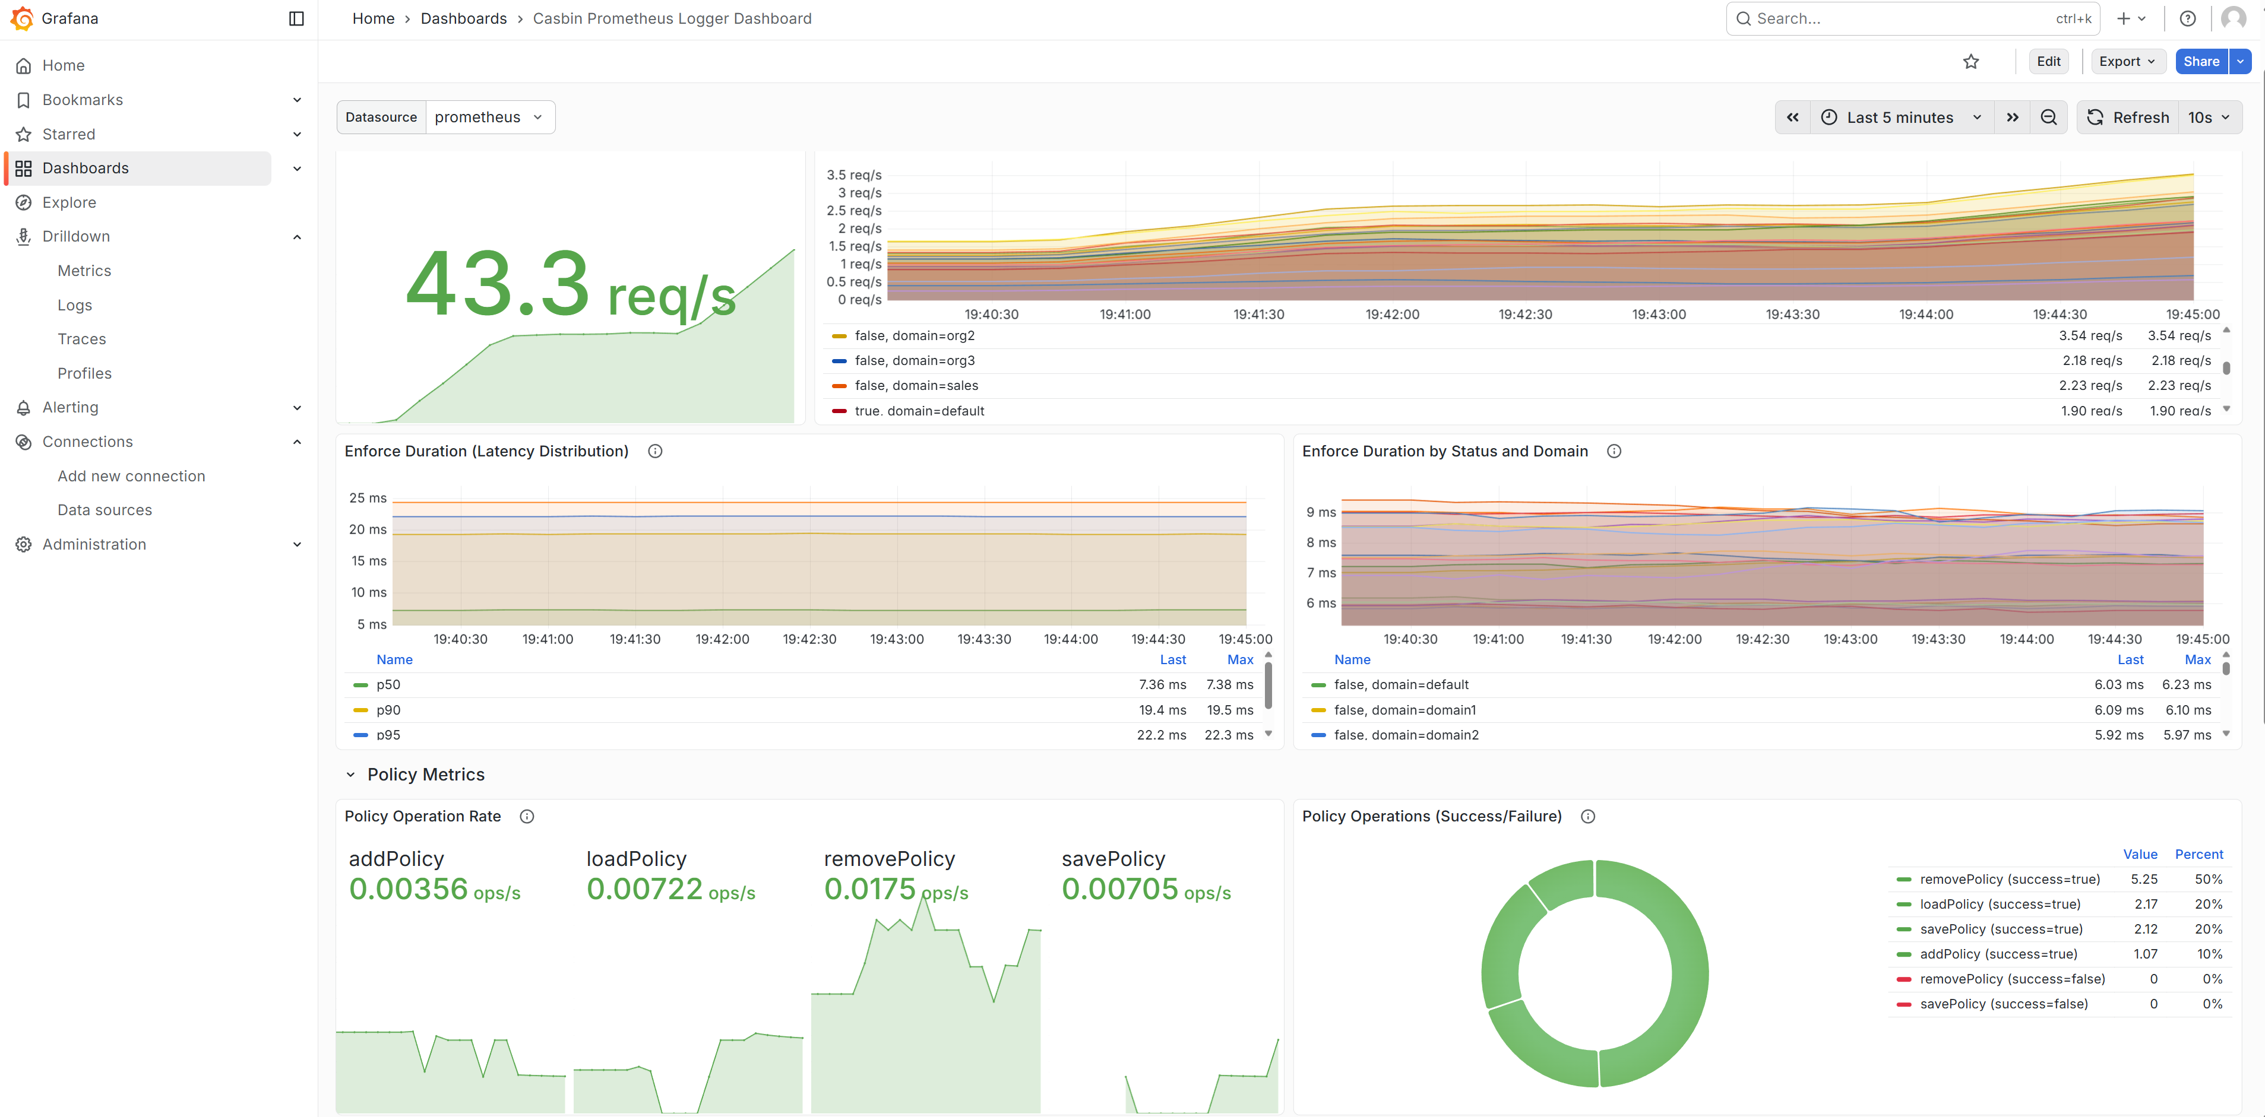This screenshot has width=2265, height=1117.
Task: Toggle 'false, domain=org3' legend series
Action: [915, 361]
